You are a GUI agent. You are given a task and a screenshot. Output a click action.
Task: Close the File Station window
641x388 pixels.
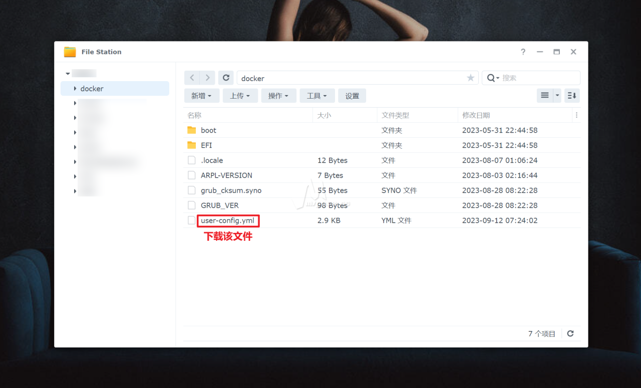573,52
